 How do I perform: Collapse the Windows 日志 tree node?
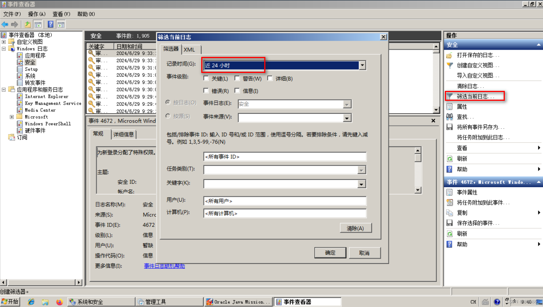(4, 49)
